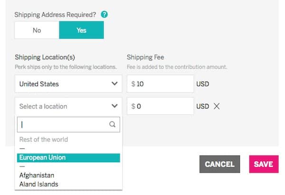Click the chevron arrow on United States dropdown

click(x=114, y=84)
